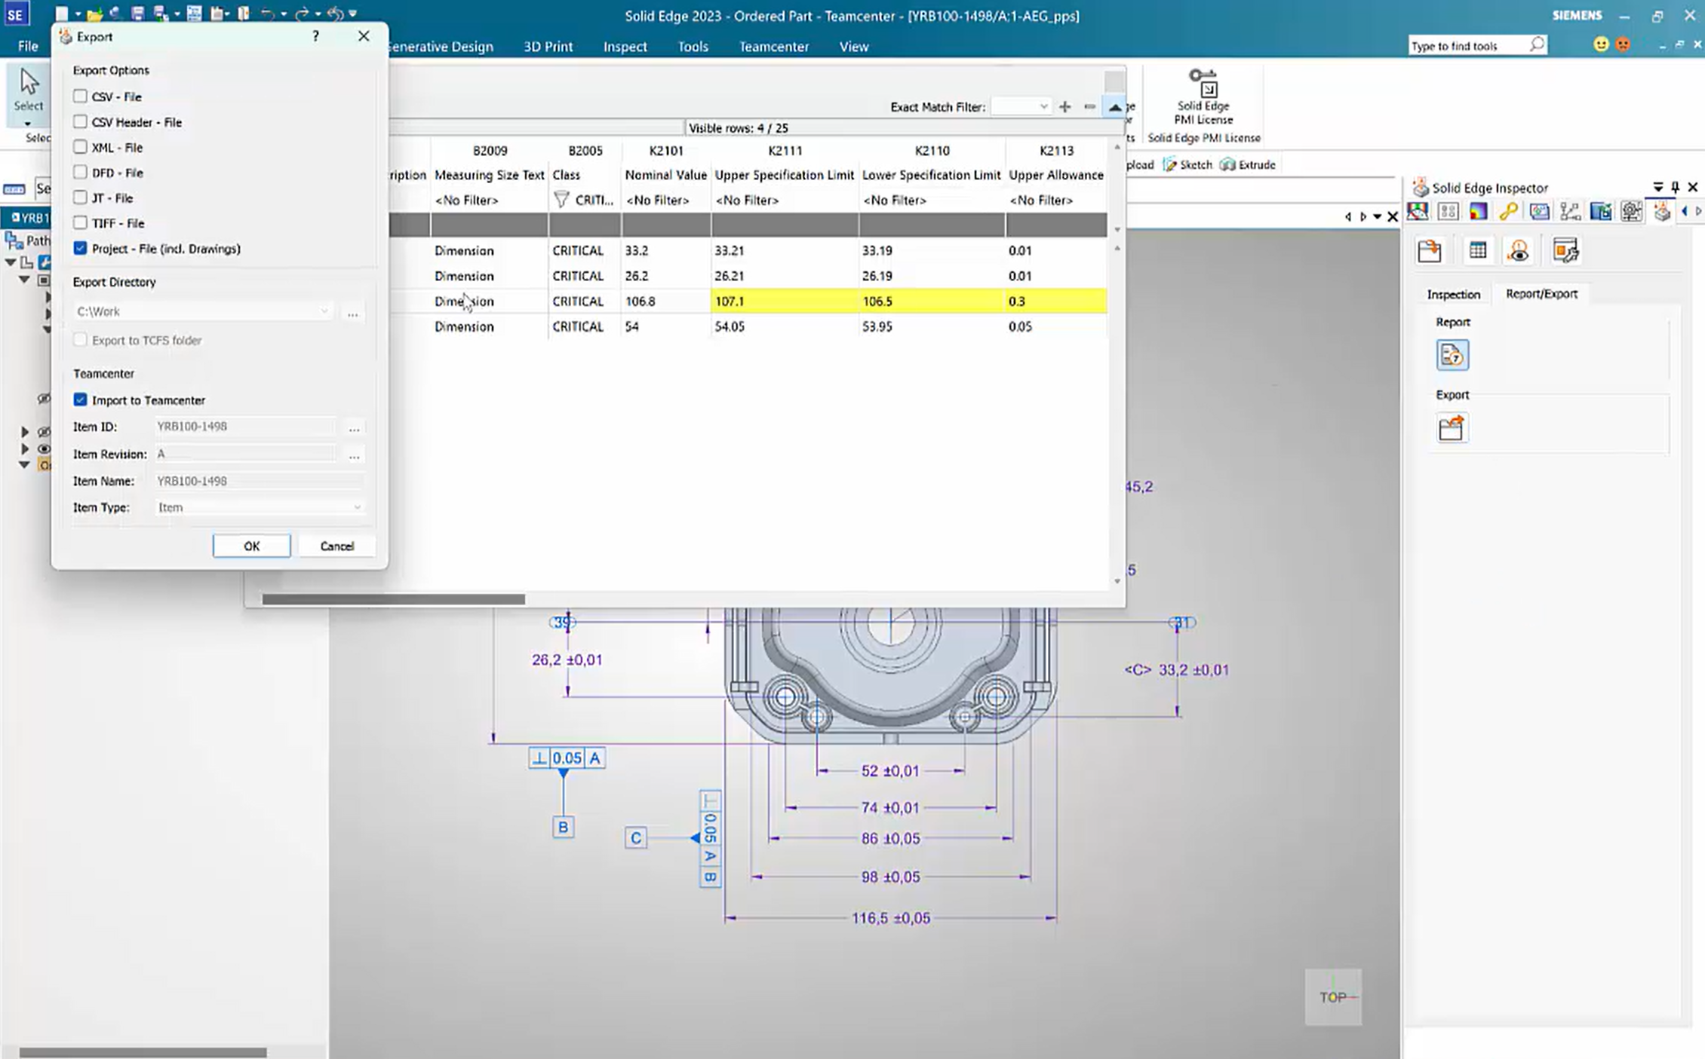Uncheck Import to Teamcenter
1705x1059 pixels.
(80, 399)
